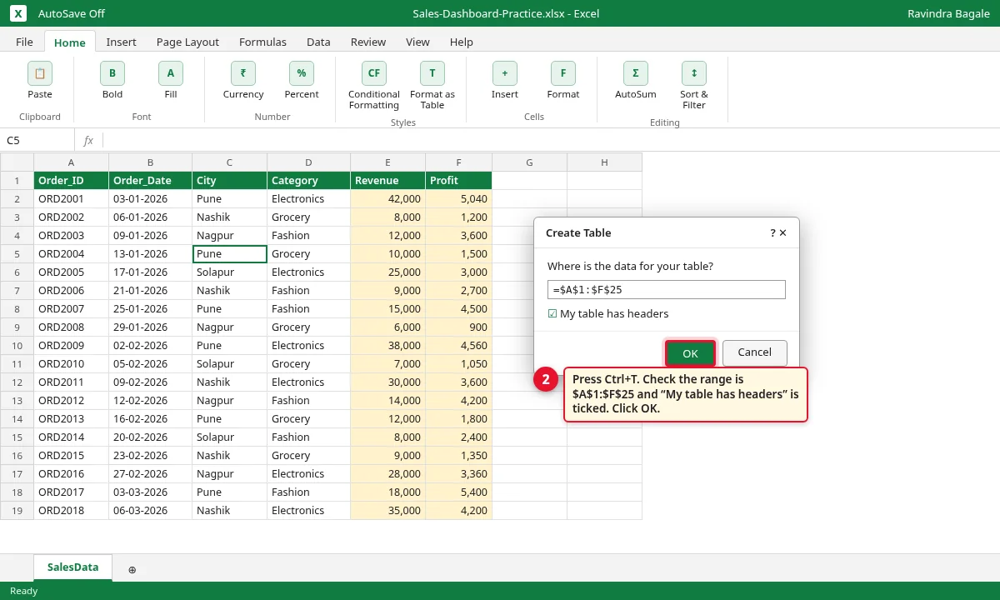Open the File menu
The height and width of the screenshot is (600, 1000).
tap(24, 42)
